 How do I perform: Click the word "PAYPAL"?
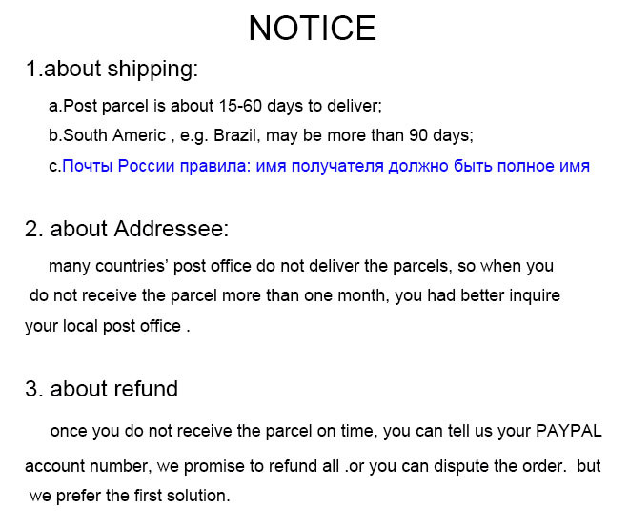(x=568, y=431)
